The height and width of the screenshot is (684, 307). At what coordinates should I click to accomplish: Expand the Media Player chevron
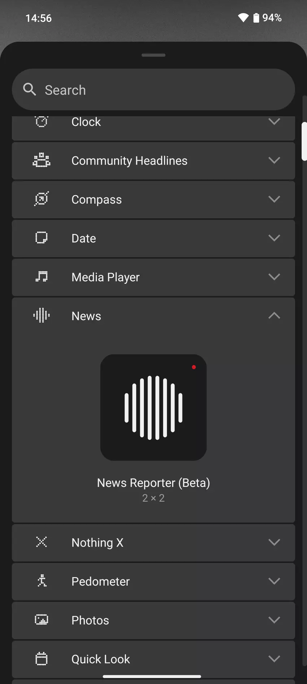274,277
